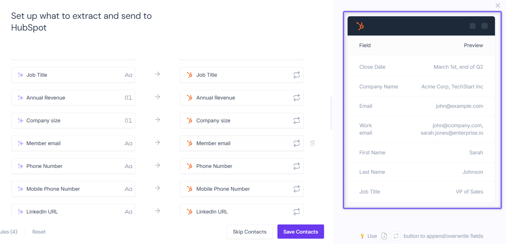
Task: Click the Field column header
Action: (365, 45)
